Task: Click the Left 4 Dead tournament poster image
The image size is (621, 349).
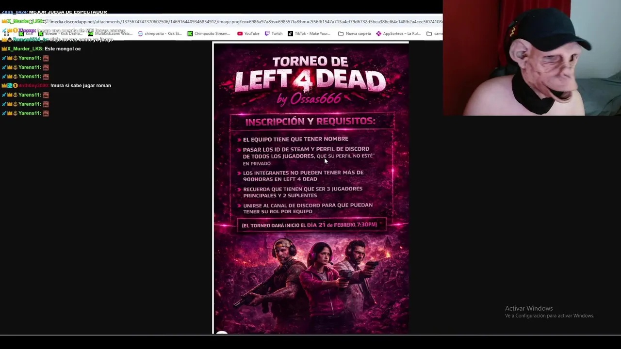Action: pos(310,188)
